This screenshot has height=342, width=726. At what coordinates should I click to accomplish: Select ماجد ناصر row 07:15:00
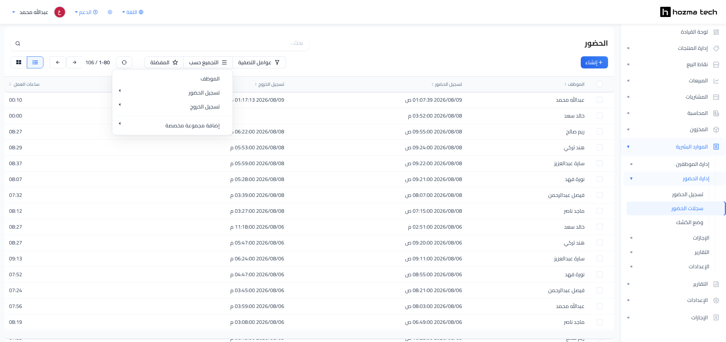[x=600, y=211]
